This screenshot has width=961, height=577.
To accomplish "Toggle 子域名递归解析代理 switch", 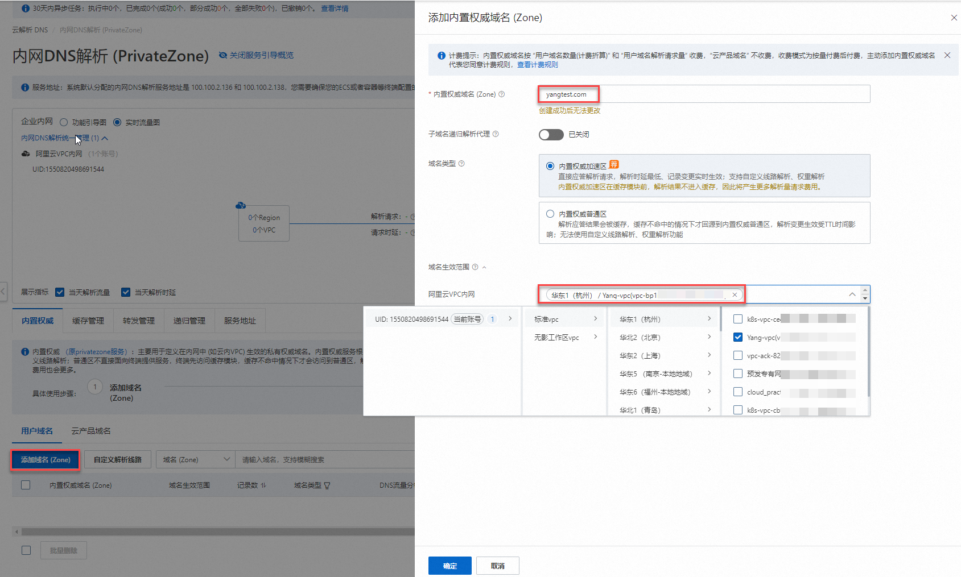I will coord(551,134).
